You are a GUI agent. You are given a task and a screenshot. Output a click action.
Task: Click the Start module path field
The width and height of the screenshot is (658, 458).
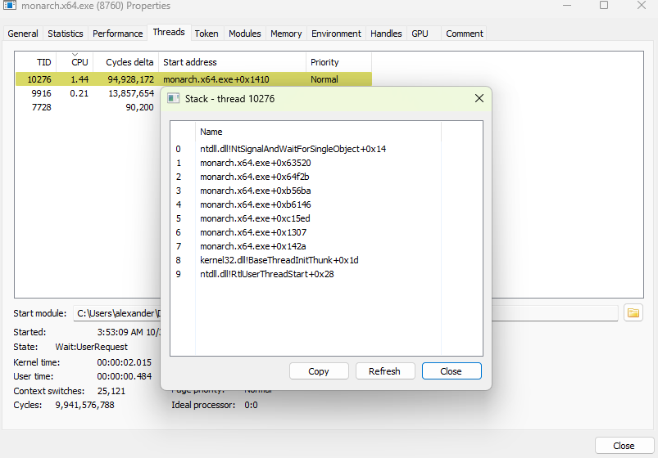click(115, 313)
